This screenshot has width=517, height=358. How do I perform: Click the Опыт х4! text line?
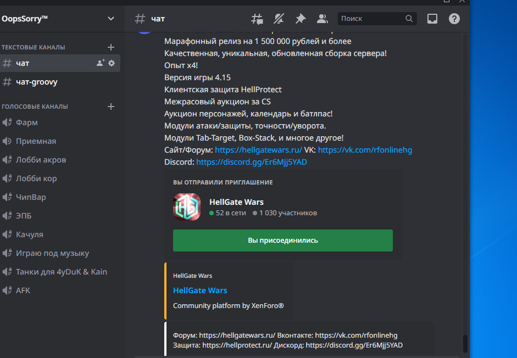tap(181, 65)
